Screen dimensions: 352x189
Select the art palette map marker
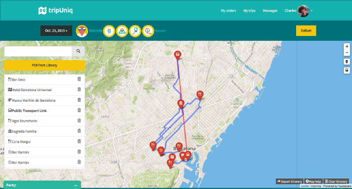coord(183,156)
